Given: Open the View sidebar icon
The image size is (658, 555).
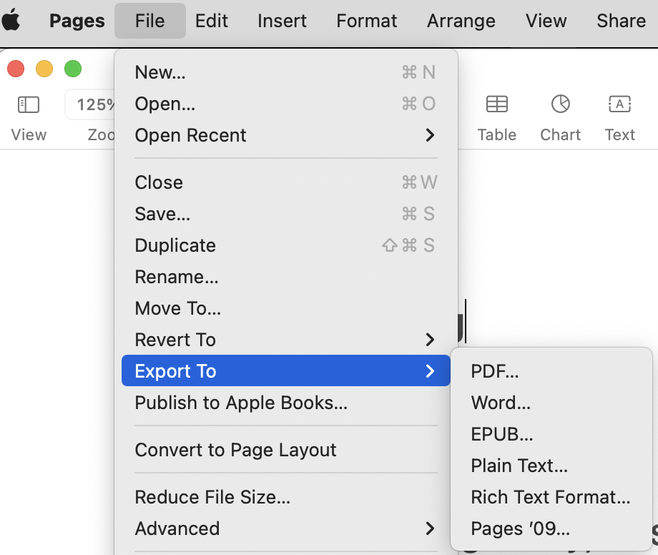Looking at the screenshot, I should click(29, 105).
